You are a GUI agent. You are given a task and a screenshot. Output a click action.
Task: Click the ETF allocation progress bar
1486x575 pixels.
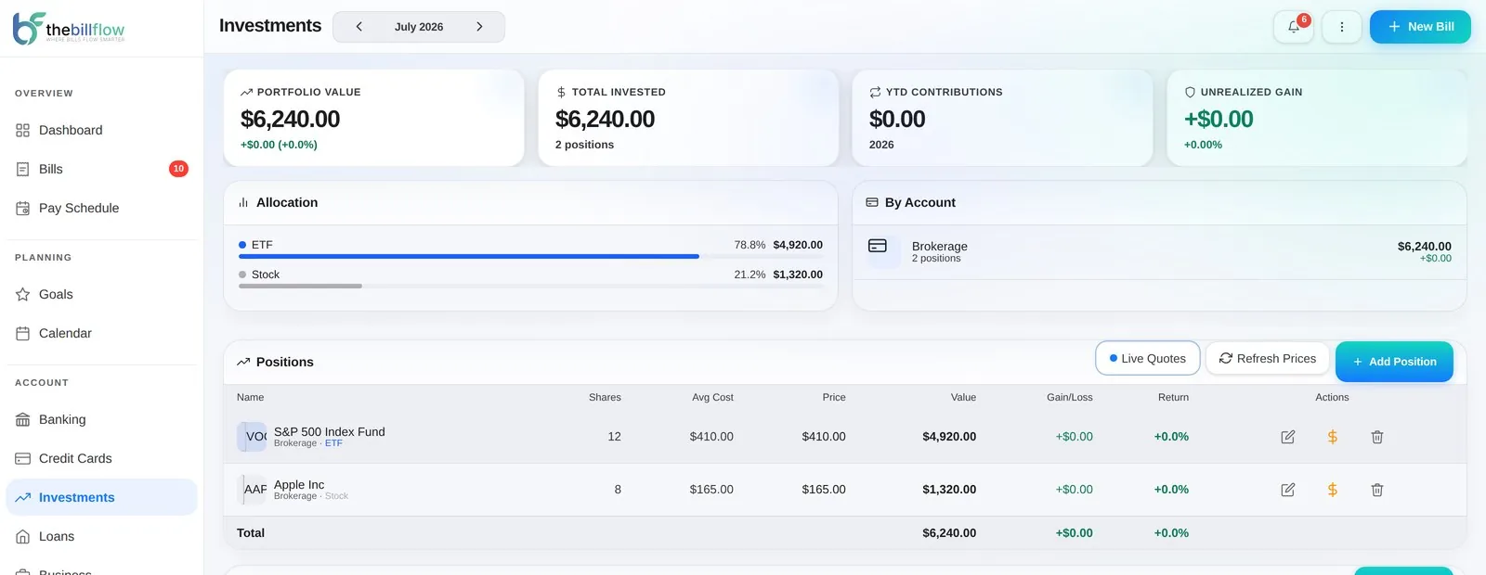coord(530,257)
